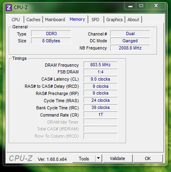Click the OK button
The image size is (171, 172).
point(148,158)
